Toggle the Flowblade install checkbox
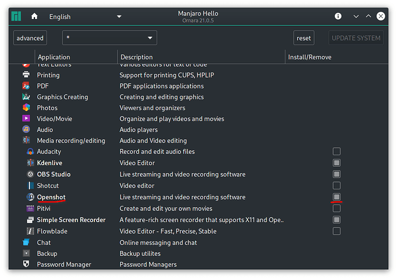 pos(337,231)
